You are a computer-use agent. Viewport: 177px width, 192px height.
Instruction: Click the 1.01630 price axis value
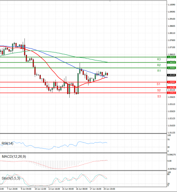tap(172, 126)
